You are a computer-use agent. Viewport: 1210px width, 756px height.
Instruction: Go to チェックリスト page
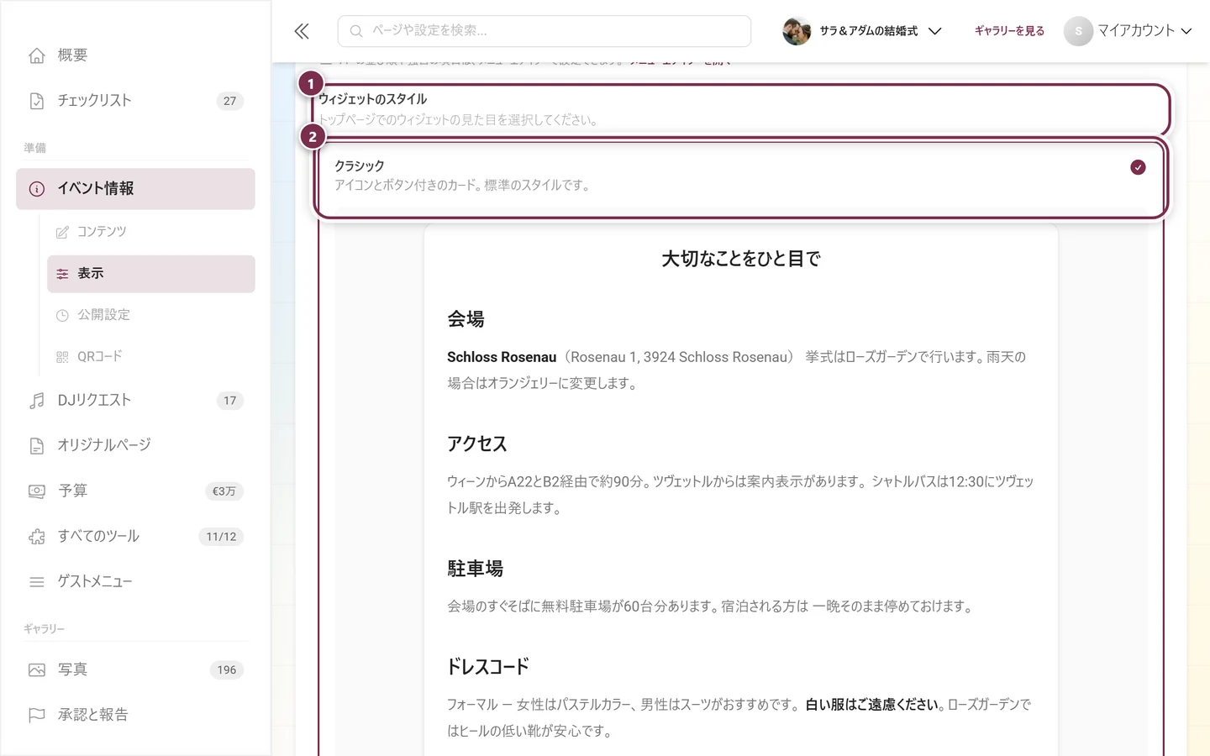tap(135, 101)
